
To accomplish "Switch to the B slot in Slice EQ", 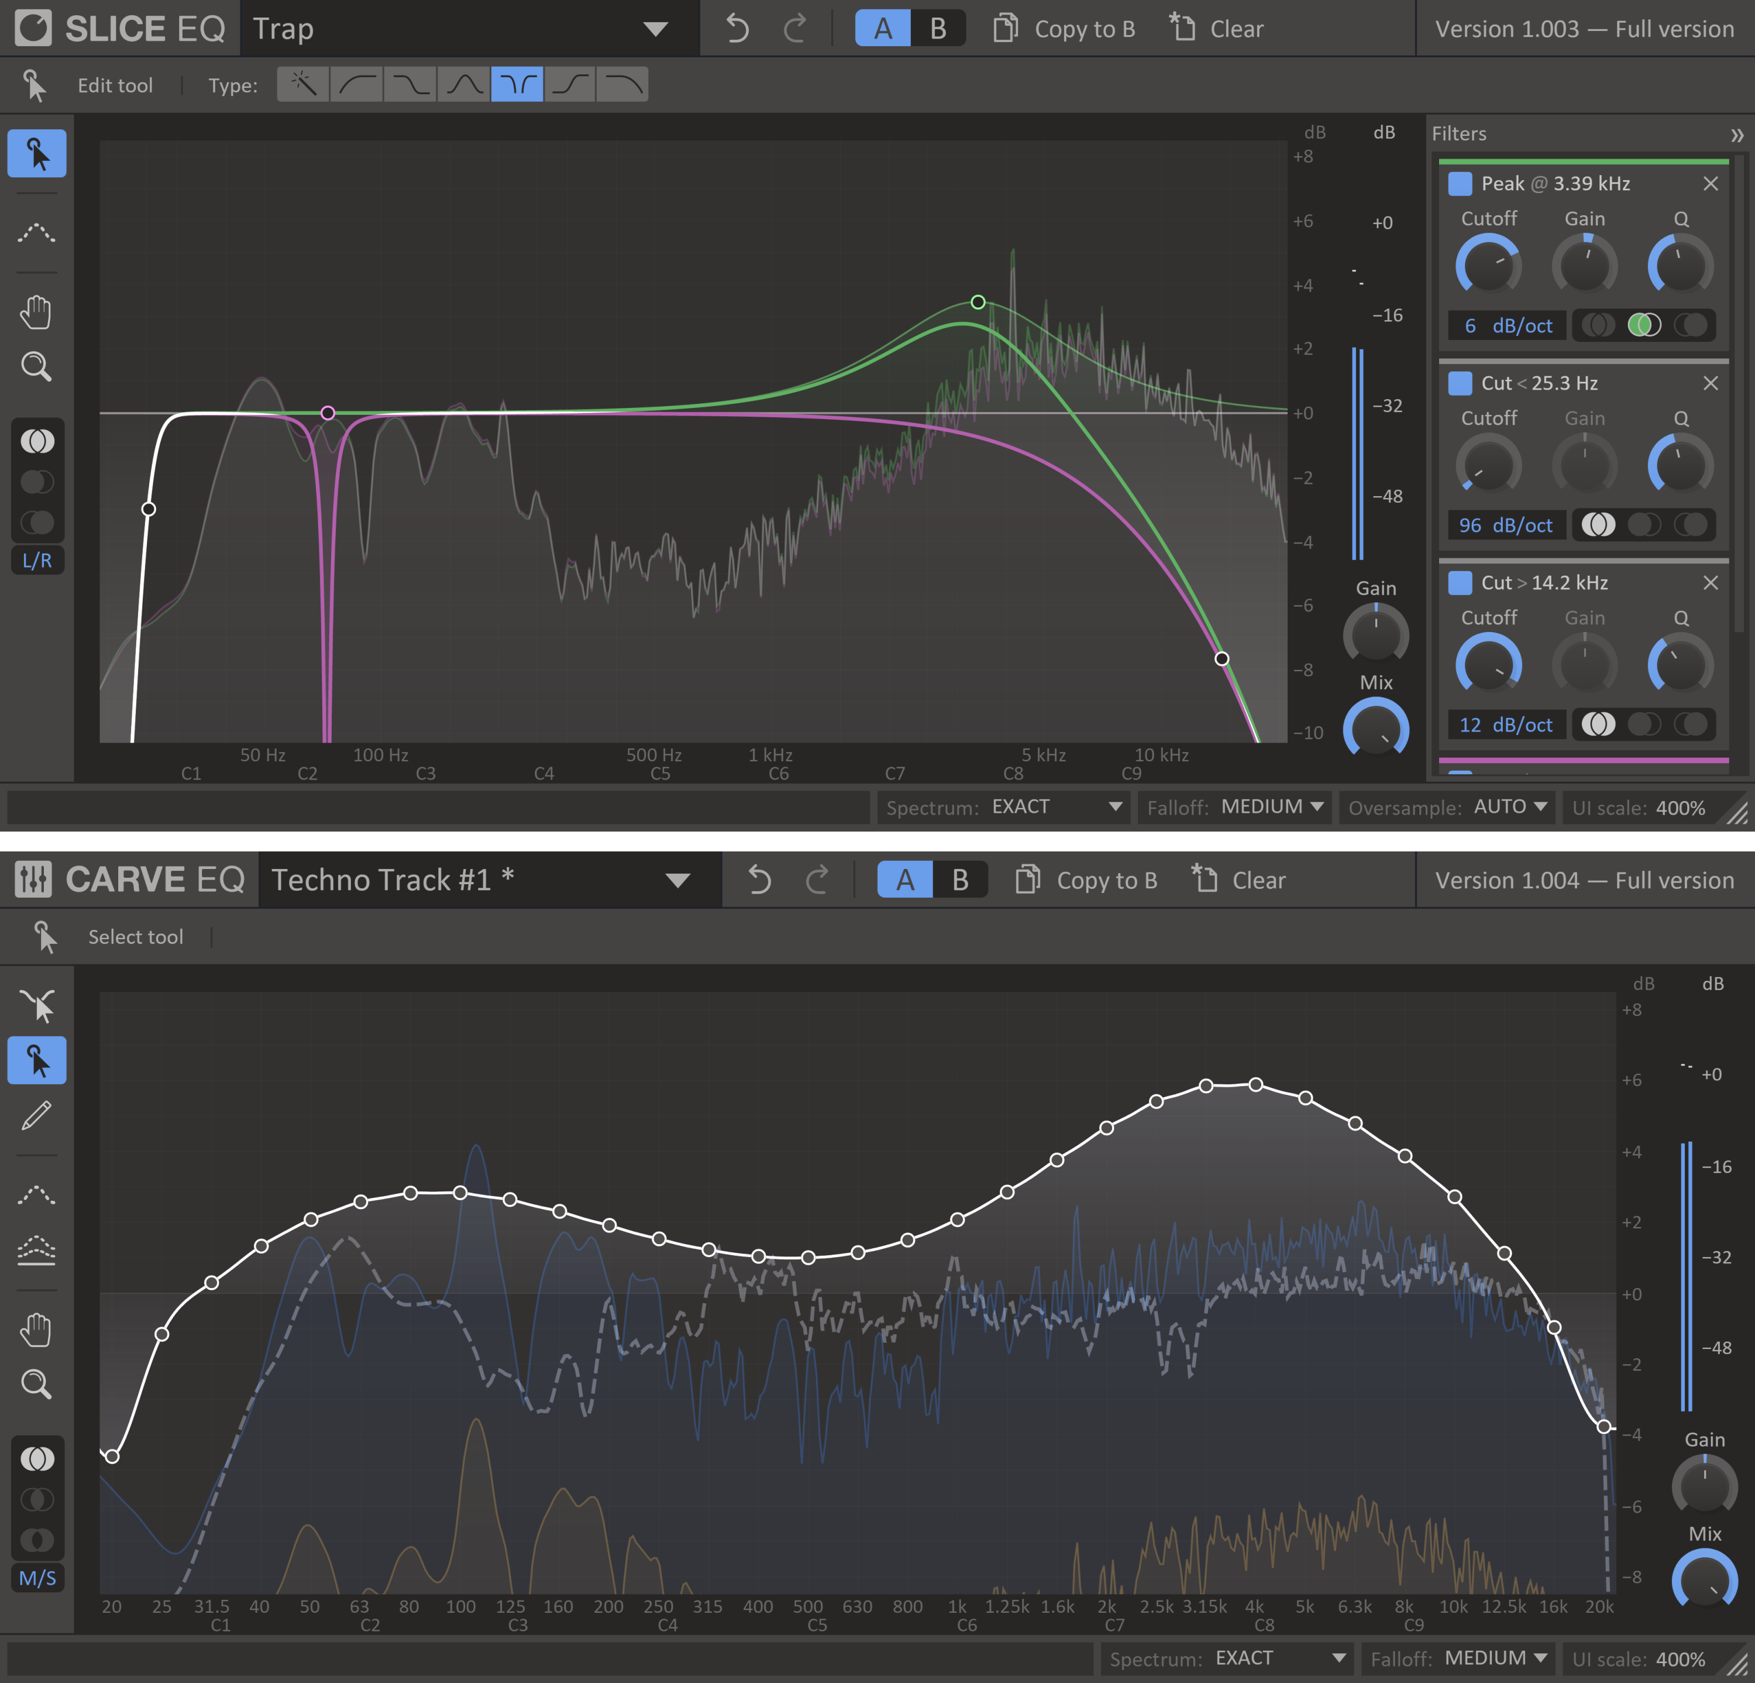I will [x=937, y=28].
